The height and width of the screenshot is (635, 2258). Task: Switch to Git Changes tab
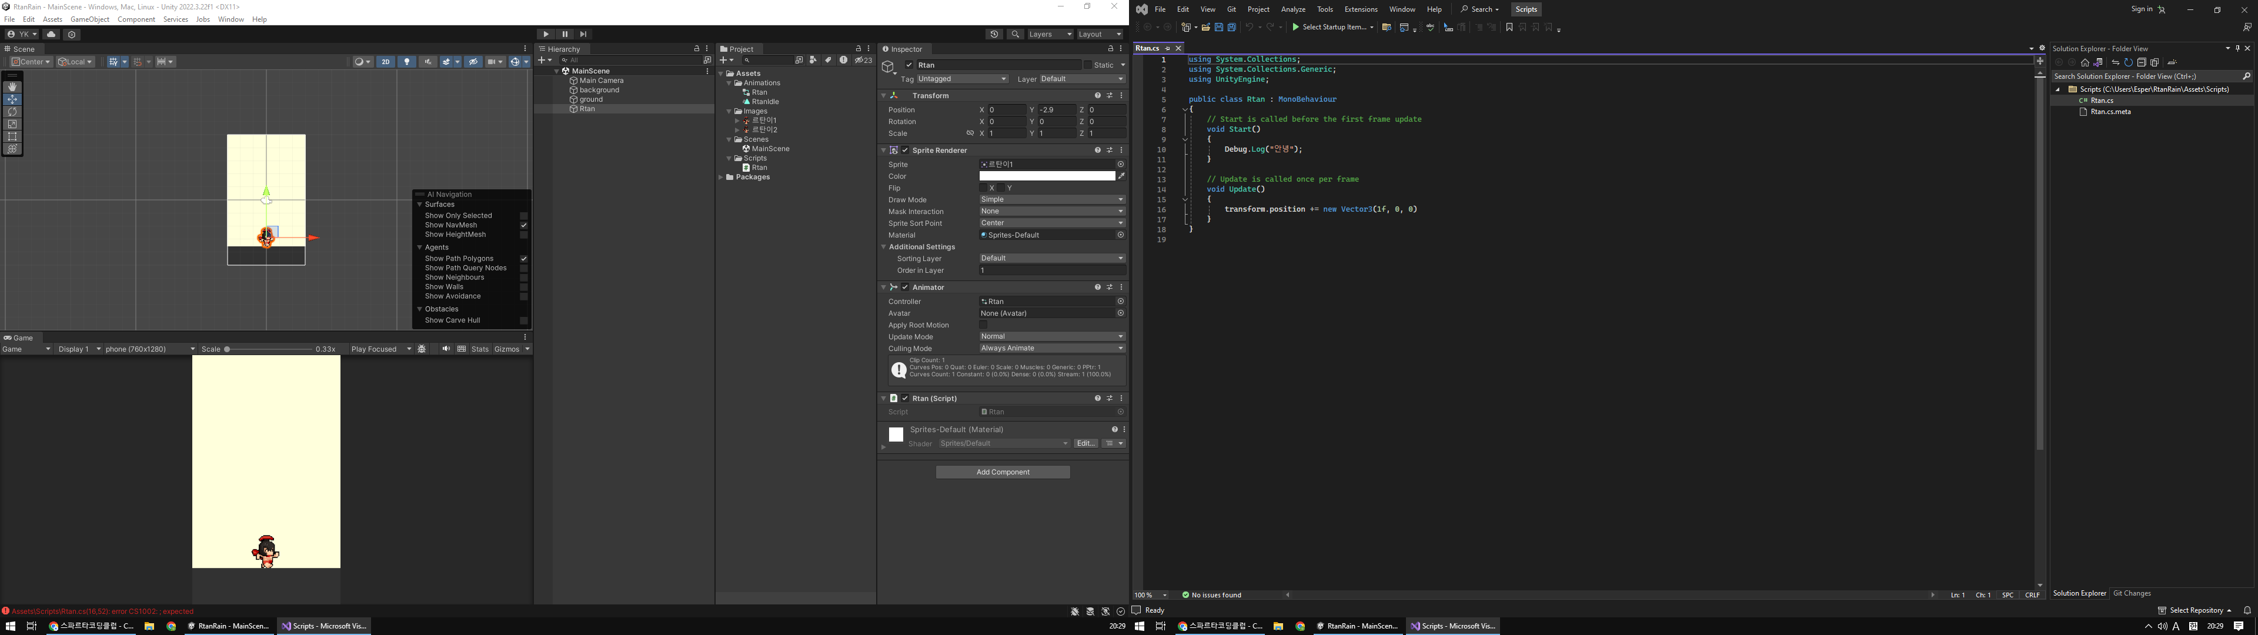pos(2132,594)
